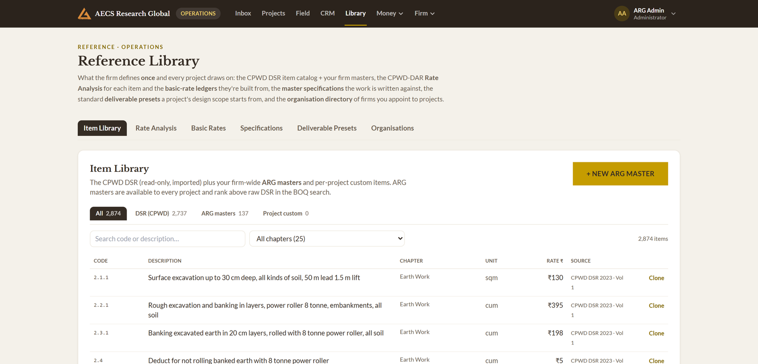Screen dimensions: 758x364
Task: Filter by DSR (CPWD) 2,737
Action: pyautogui.click(x=161, y=213)
